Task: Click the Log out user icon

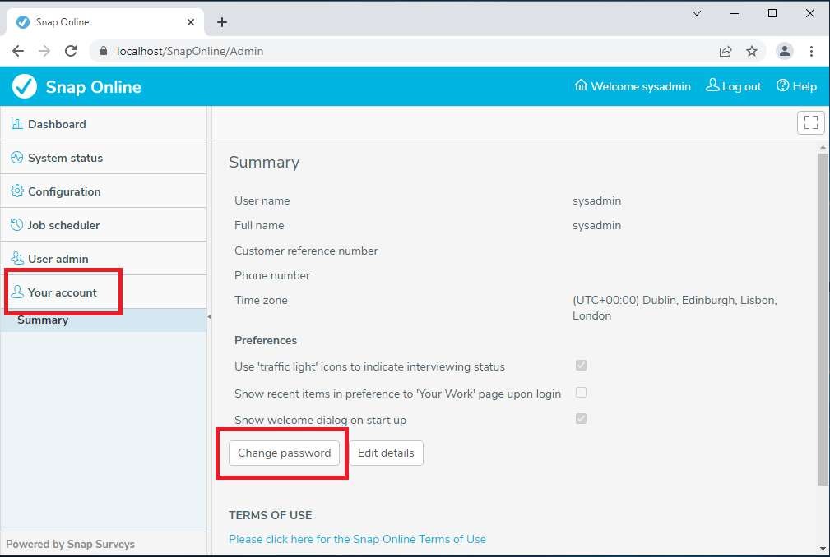Action: tap(712, 85)
